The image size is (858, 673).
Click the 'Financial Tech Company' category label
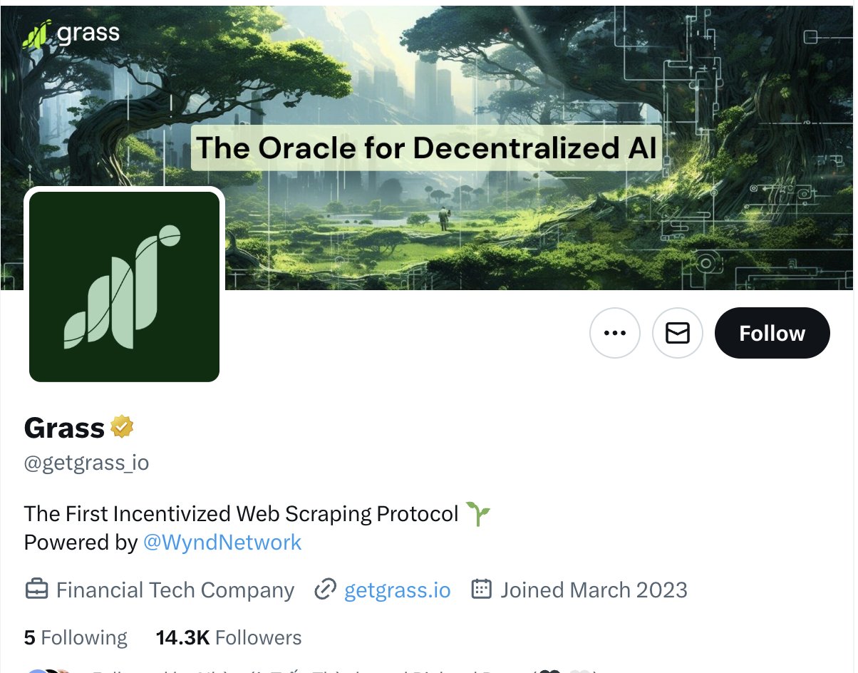coord(175,590)
